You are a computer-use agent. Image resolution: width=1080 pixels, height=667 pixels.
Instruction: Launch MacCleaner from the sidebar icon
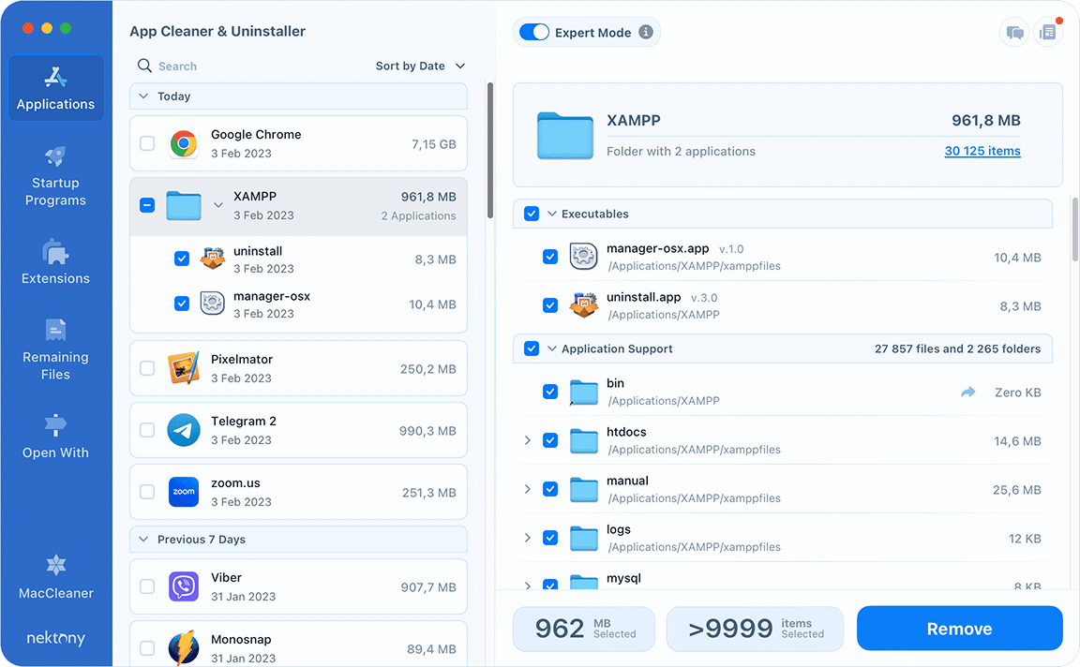click(x=55, y=565)
